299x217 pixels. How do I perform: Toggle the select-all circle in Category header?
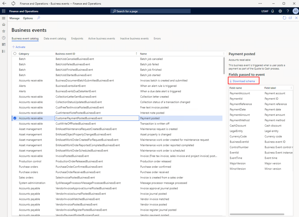click(x=15, y=54)
